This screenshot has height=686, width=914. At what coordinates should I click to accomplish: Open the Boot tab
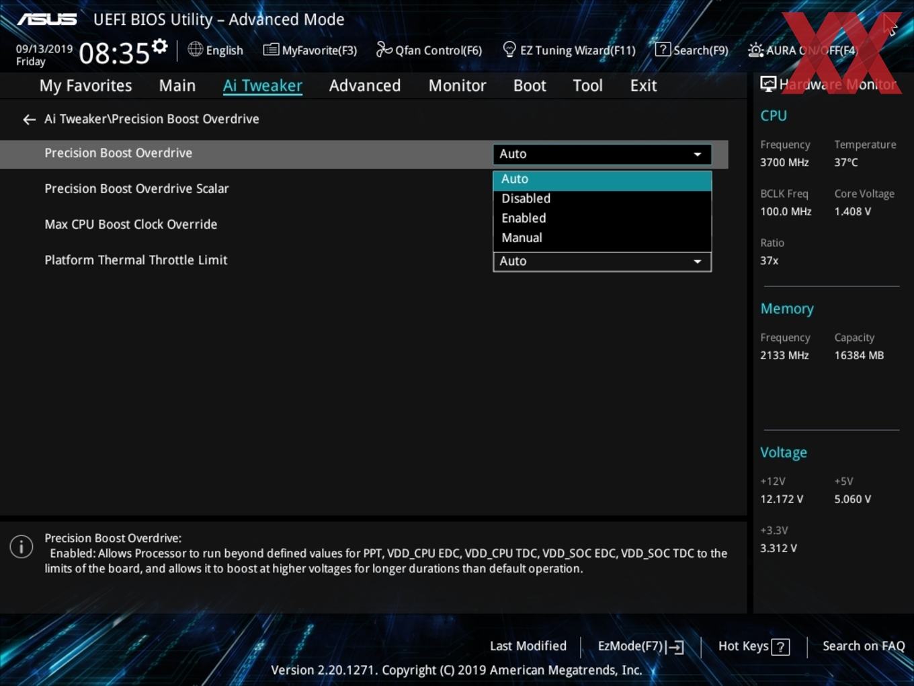tap(530, 85)
